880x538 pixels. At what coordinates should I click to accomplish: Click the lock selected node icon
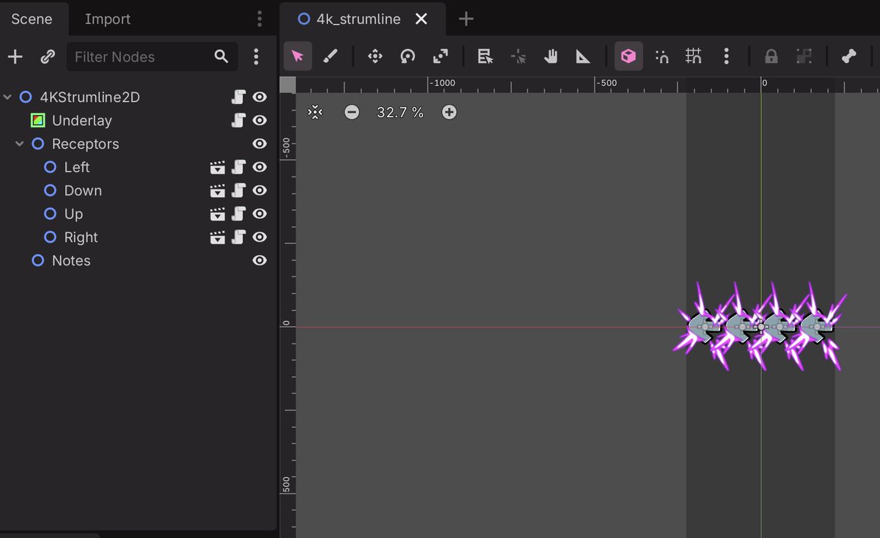click(771, 56)
